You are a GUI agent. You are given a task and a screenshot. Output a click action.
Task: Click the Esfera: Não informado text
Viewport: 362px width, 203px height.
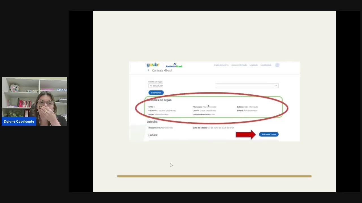click(x=247, y=111)
